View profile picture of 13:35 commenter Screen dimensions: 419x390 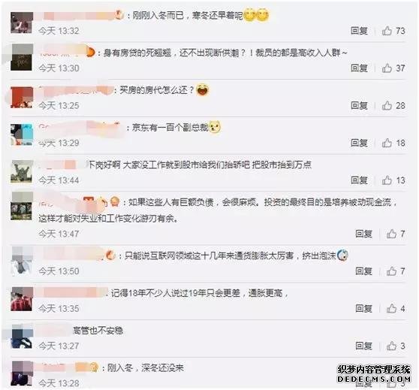pos(22,299)
